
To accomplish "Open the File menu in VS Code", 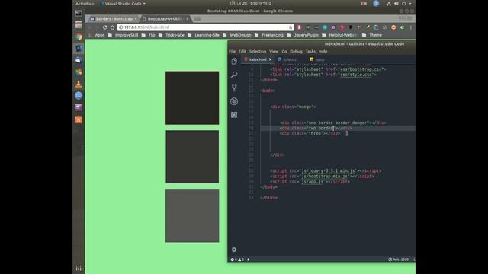I will tap(232, 51).
